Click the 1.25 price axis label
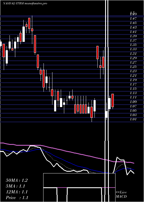This screenshot has width=144, height=202. [x=133, y=67]
